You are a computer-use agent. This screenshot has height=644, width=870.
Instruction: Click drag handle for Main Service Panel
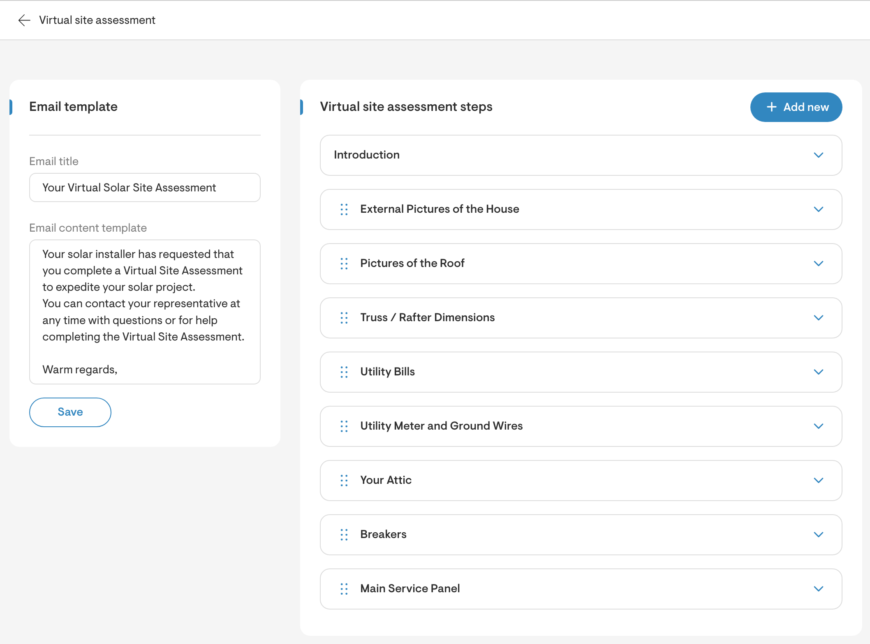click(344, 589)
